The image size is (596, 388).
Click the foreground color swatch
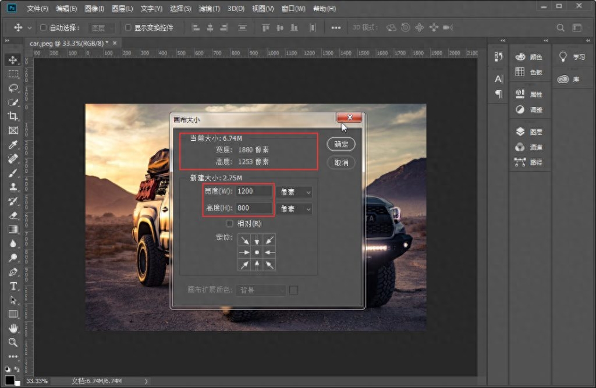click(9, 380)
